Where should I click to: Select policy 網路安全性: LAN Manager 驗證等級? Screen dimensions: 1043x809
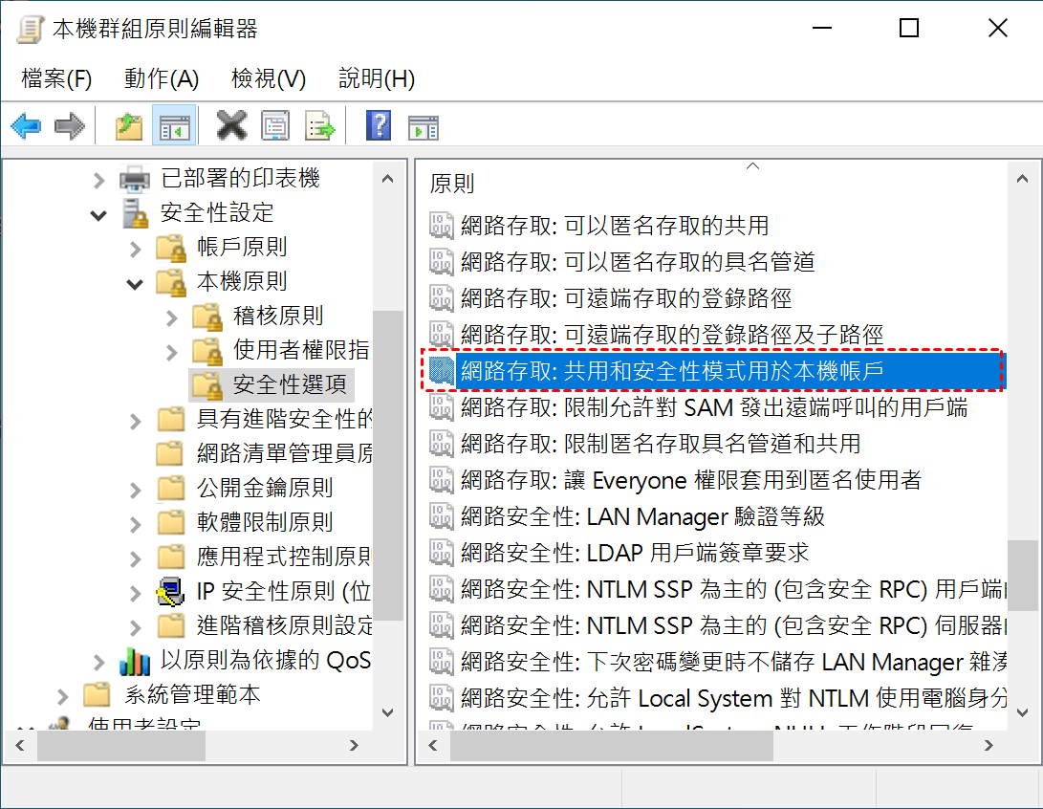coord(642,516)
